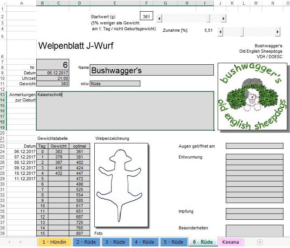Click the m/w field showing Rüde
290x248 pixels.
pos(115,84)
